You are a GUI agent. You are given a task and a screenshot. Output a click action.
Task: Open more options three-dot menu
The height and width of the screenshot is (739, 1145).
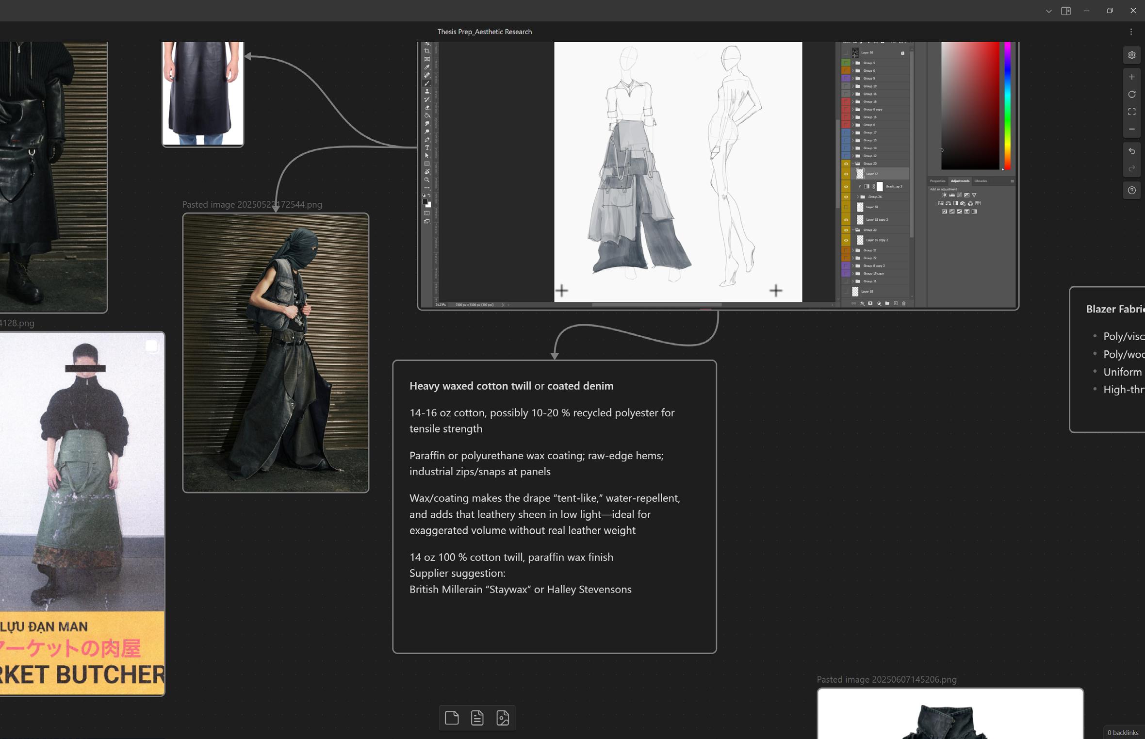point(1131,32)
